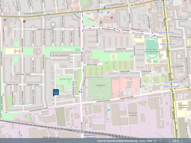
Task: Click the parking symbol next to Stadtfeld 2
Action: coord(87,88)
